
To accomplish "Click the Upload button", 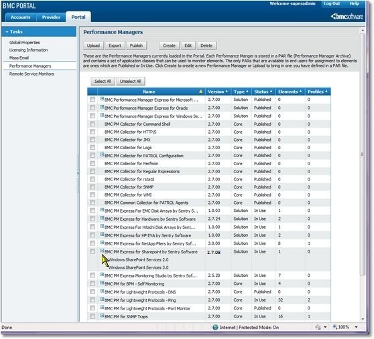I will (93, 45).
